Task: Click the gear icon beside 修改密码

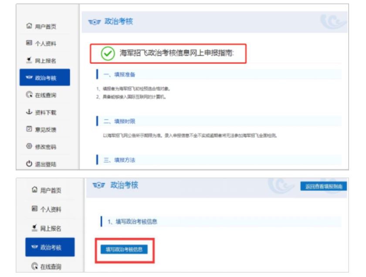Action: pyautogui.click(x=29, y=147)
